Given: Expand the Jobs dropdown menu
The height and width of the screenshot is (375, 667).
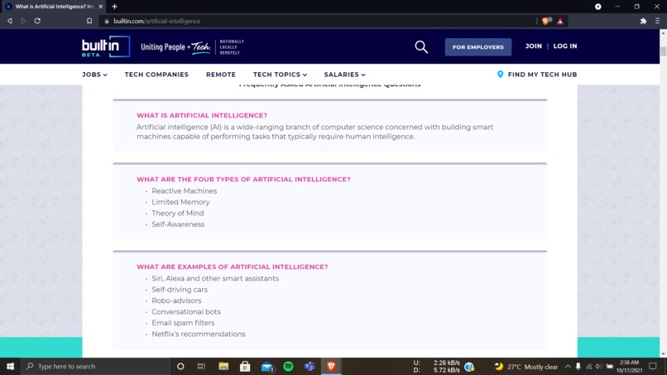Looking at the screenshot, I should (x=94, y=75).
